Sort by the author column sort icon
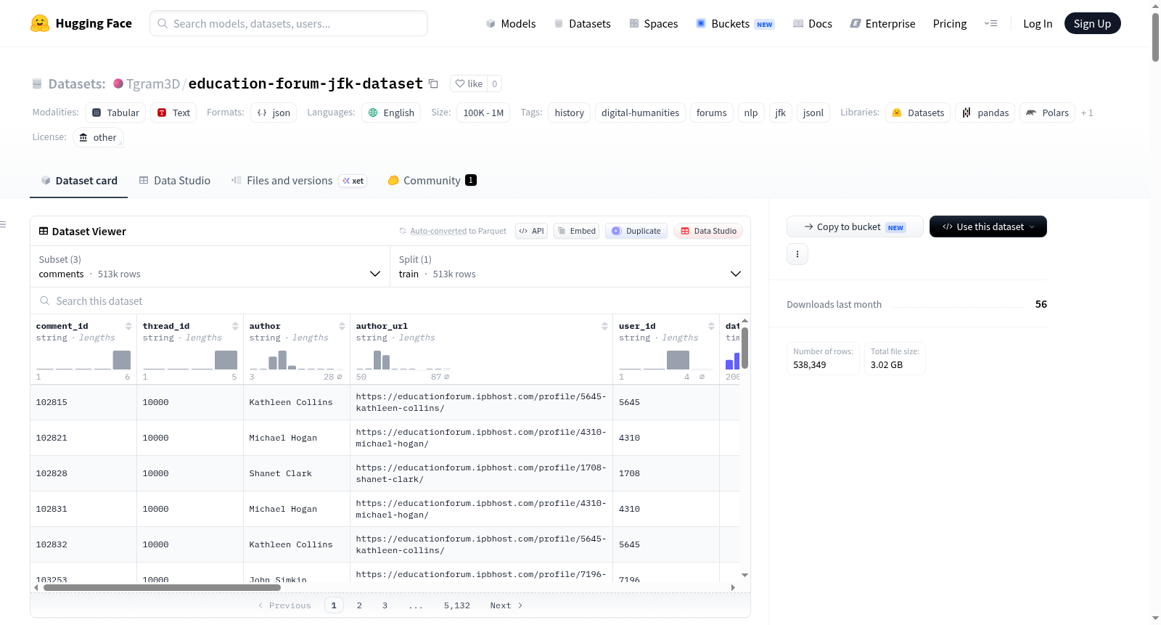This screenshot has width=1161, height=625. 342,326
